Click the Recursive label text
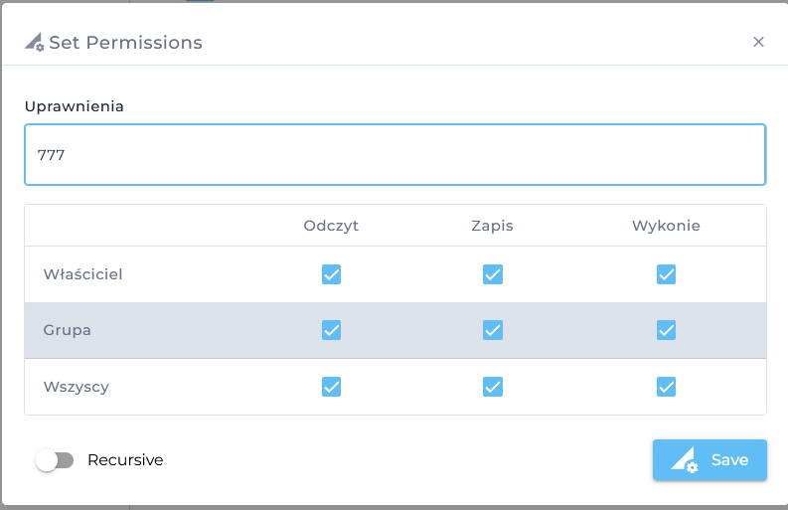Image resolution: width=788 pixels, height=510 pixels. (125, 460)
